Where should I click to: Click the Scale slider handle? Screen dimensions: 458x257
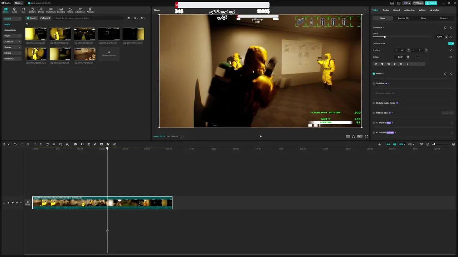coord(385,37)
